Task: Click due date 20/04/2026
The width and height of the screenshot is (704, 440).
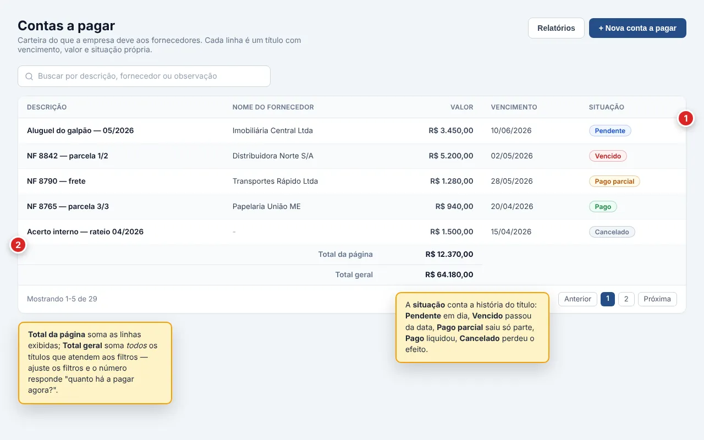Action: [x=512, y=207]
